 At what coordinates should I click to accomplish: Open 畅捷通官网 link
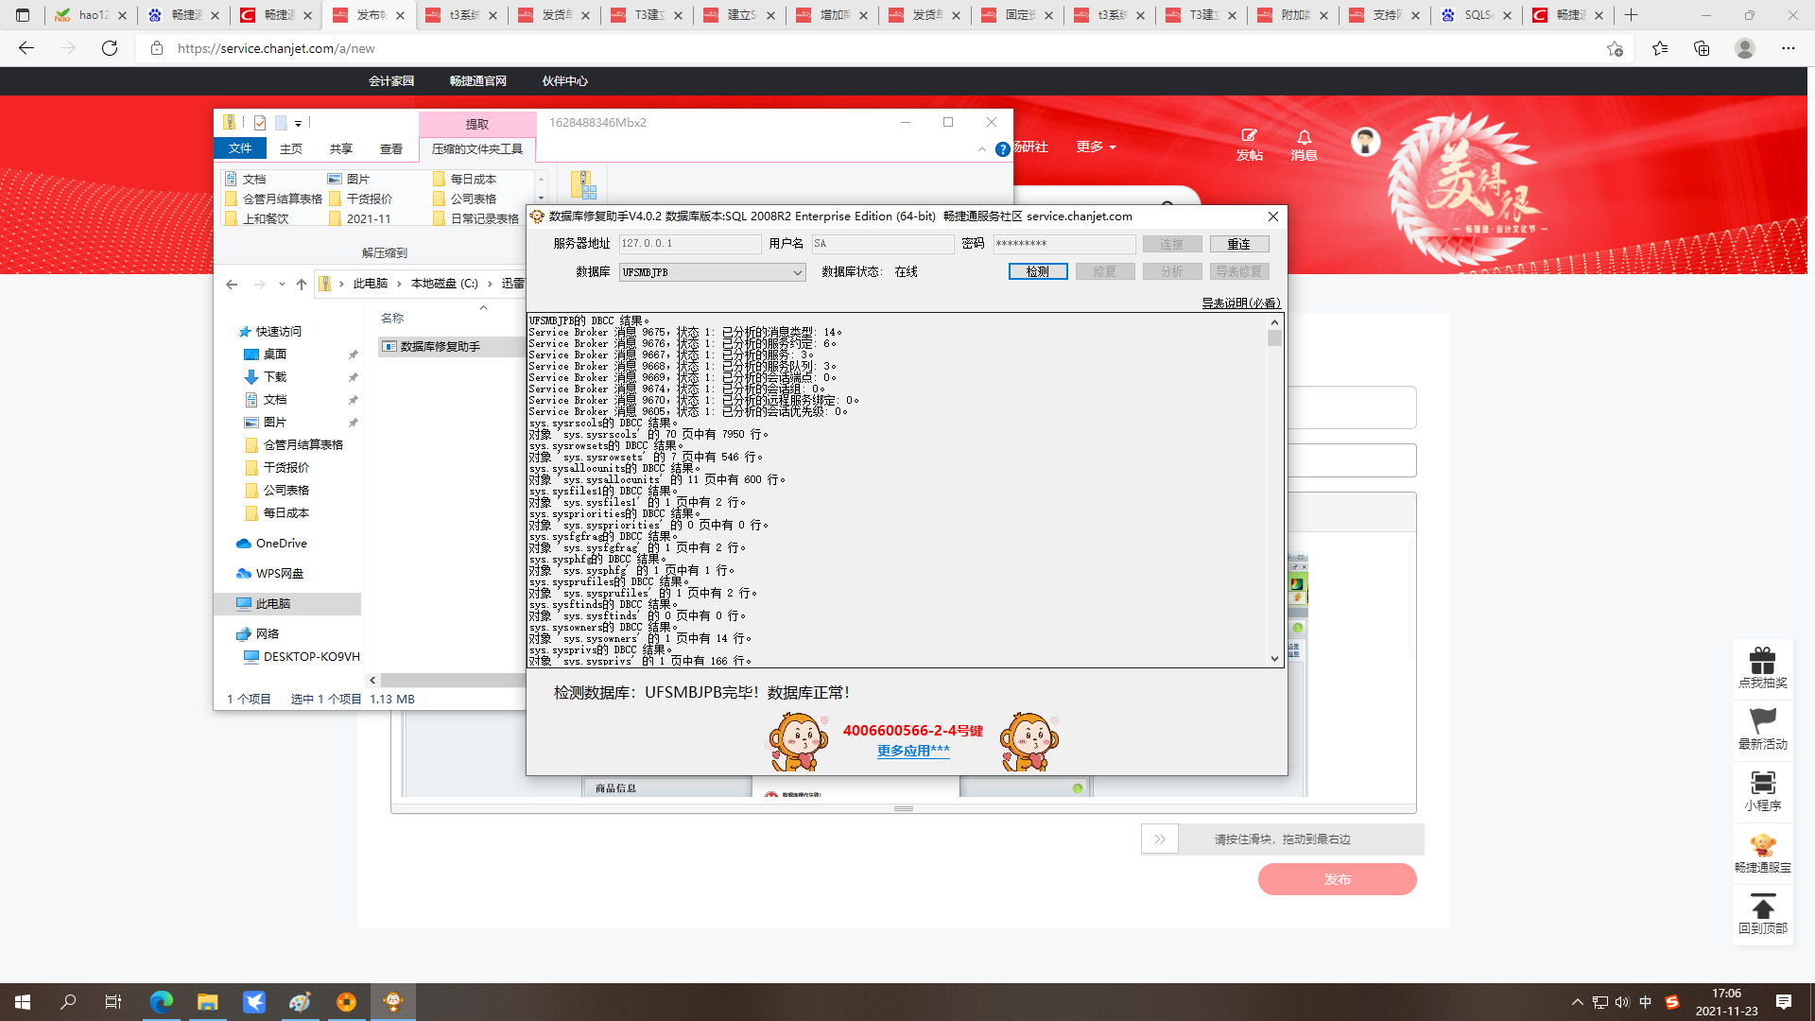coord(478,81)
